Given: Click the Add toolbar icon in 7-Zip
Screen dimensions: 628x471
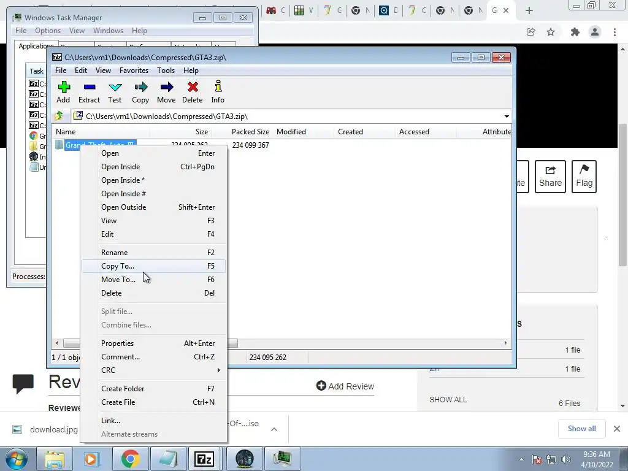Looking at the screenshot, I should (x=63, y=93).
